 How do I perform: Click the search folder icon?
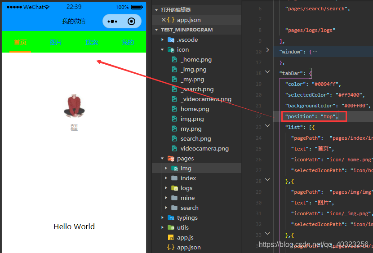click(174, 208)
